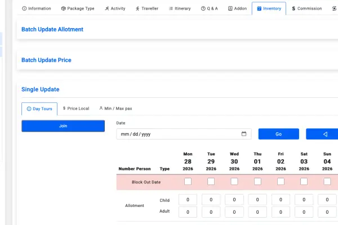This screenshot has width=338, height=225.
Task: Click the Number Person column header
Action: point(135,169)
